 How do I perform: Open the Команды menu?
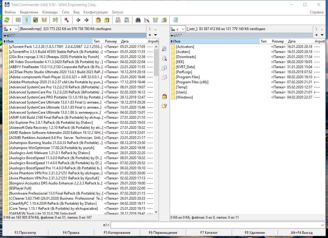point(50,12)
